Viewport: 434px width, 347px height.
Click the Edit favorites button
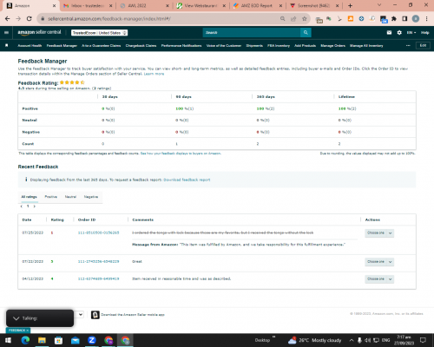[x=423, y=45]
